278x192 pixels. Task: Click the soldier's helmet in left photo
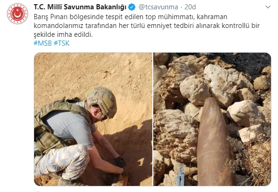pyautogui.click(x=101, y=101)
